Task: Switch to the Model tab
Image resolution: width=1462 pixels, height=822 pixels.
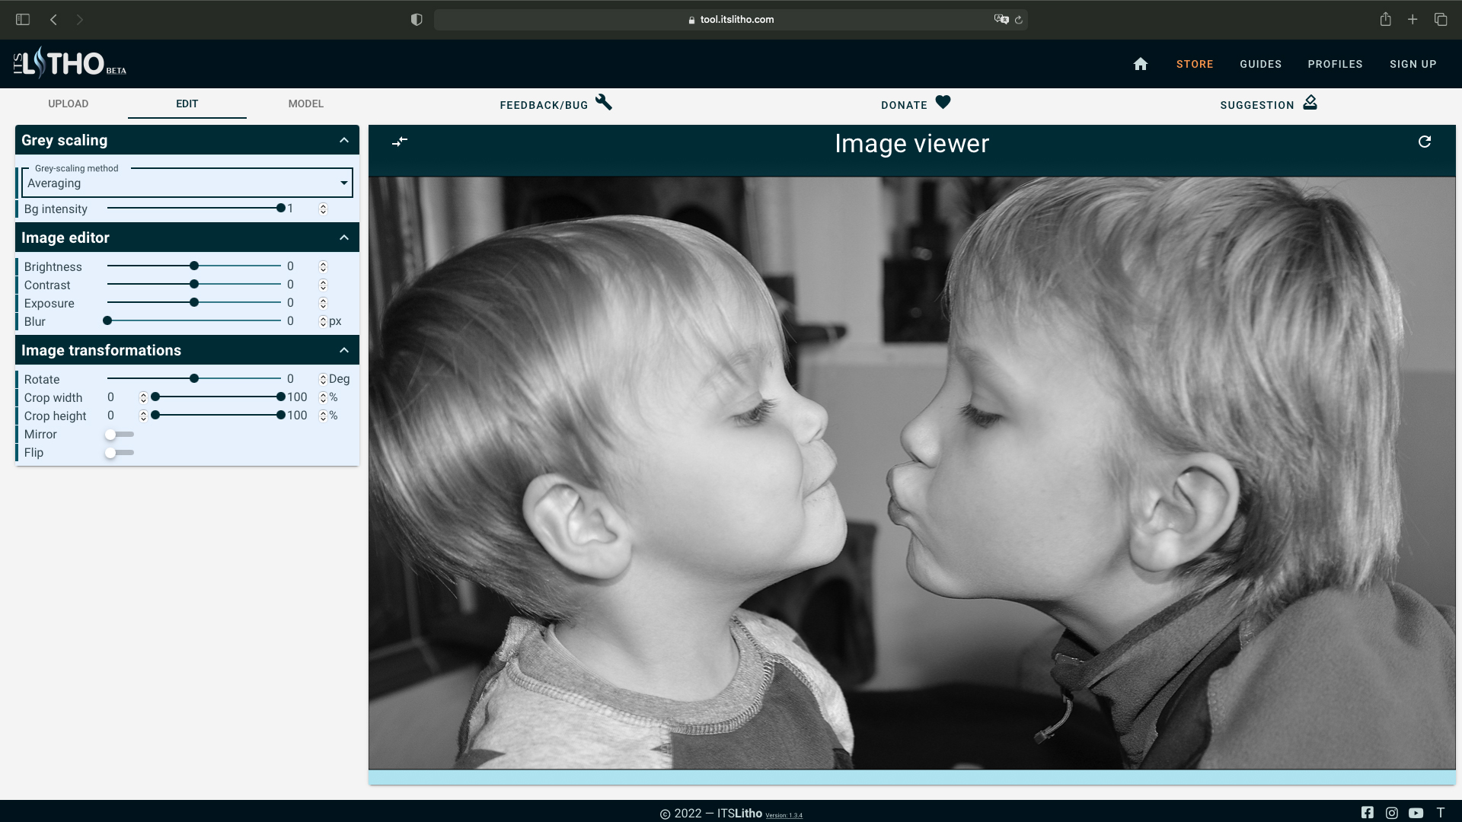Action: point(305,104)
